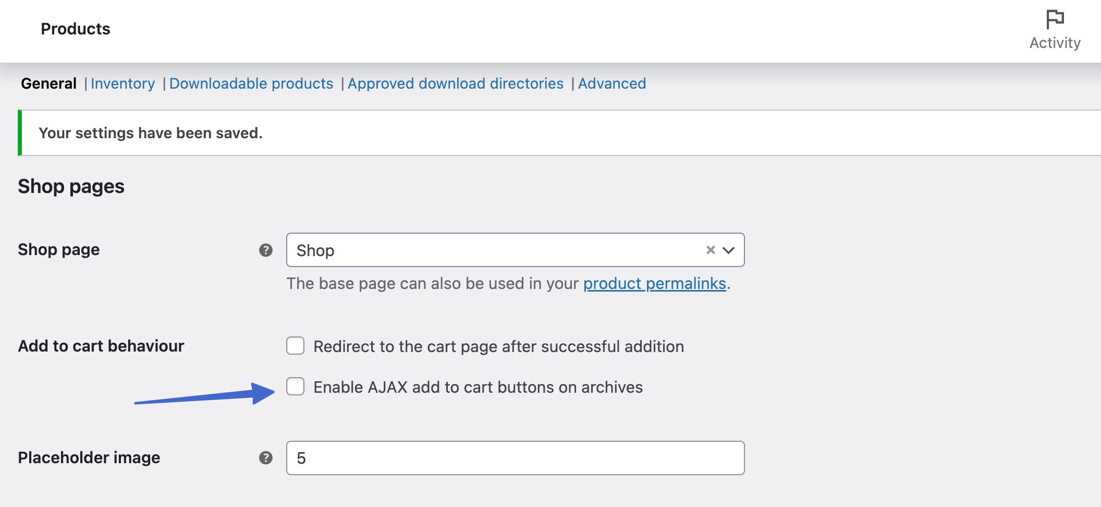Click the Products page heading

76,29
